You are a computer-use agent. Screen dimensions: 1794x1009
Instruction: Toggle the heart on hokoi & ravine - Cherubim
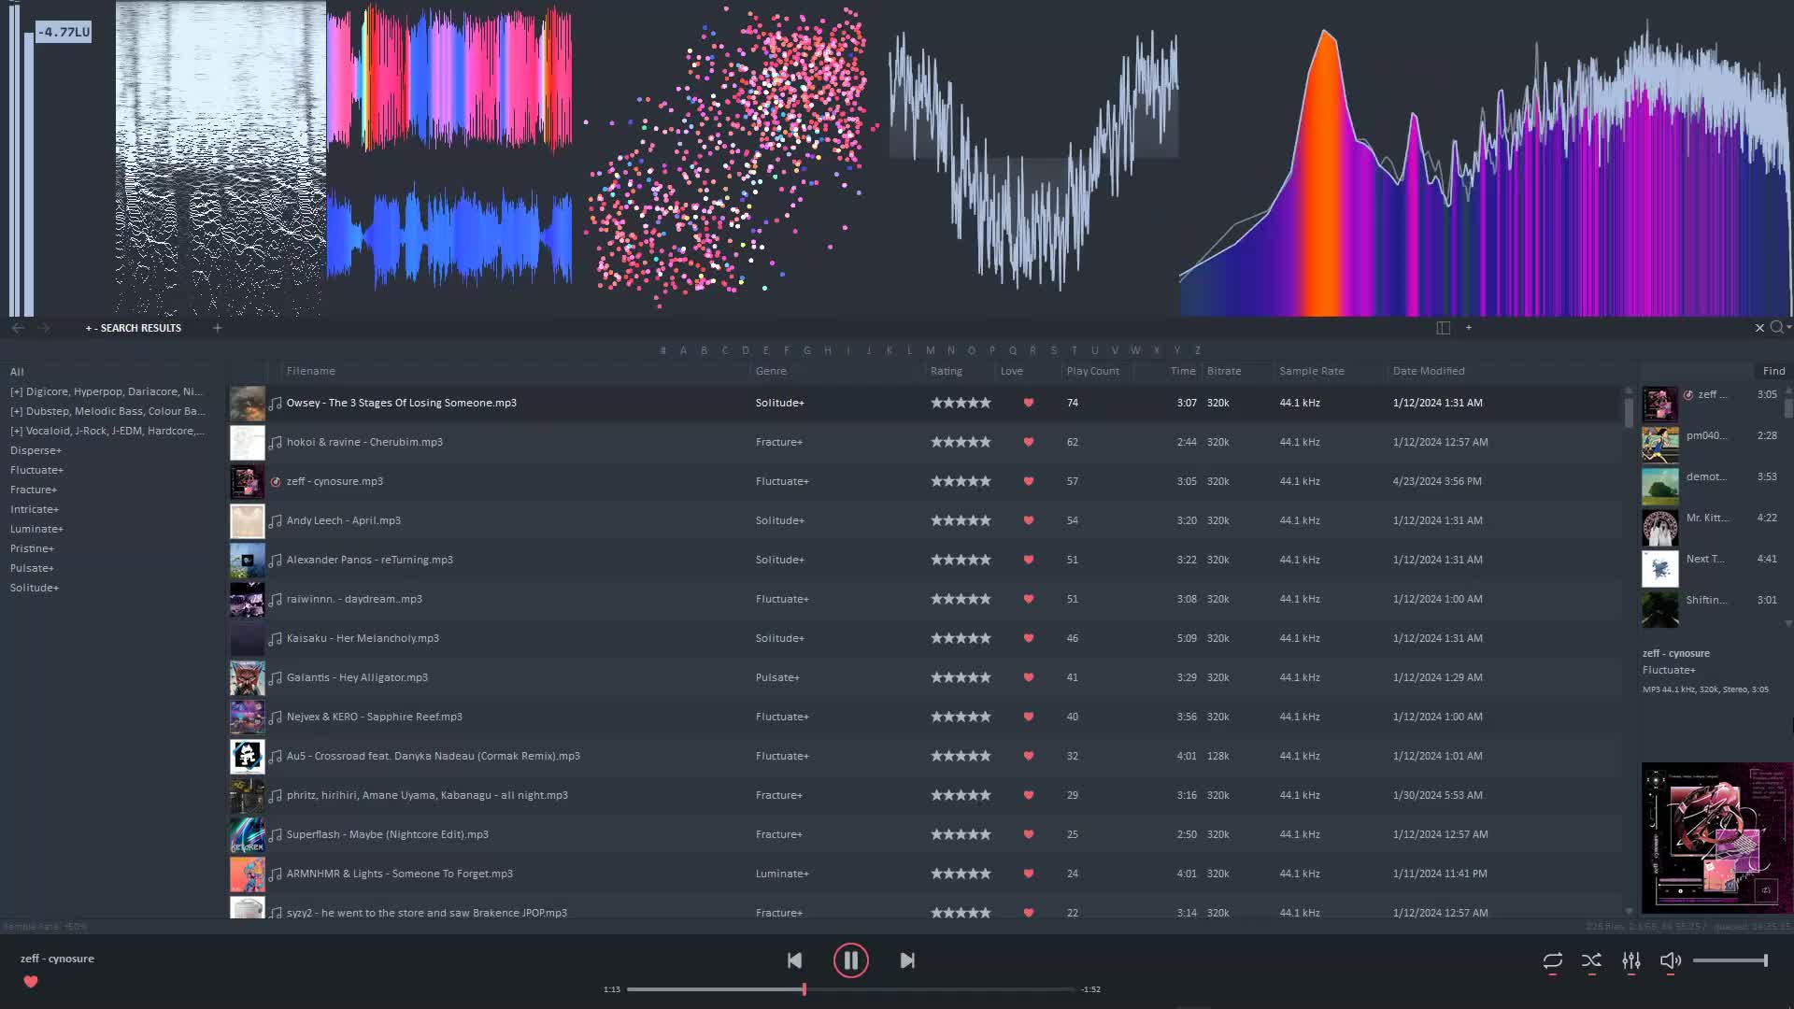[x=1029, y=442]
